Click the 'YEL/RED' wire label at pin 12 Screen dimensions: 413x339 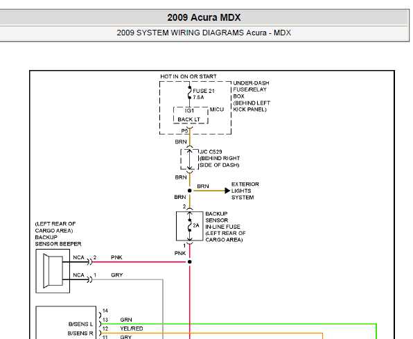132,329
